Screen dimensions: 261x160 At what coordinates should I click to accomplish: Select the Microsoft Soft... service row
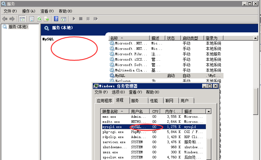tap(166, 65)
